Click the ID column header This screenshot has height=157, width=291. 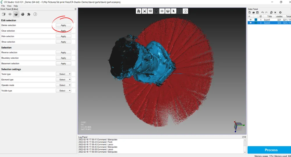tap(260, 16)
